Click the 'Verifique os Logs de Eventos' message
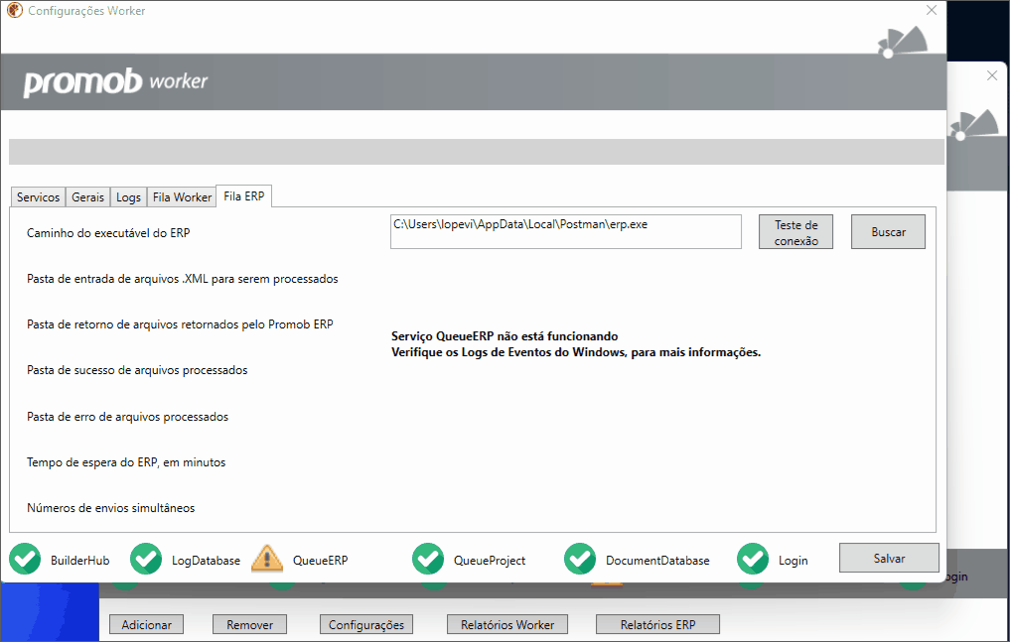The height and width of the screenshot is (642, 1010). click(576, 352)
